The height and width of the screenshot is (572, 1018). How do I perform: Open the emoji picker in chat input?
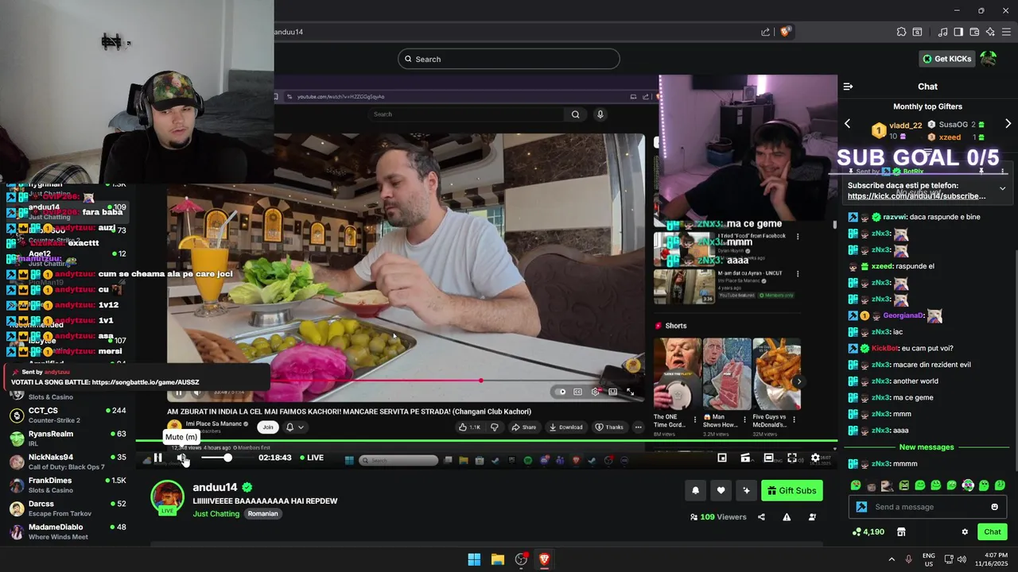pyautogui.click(x=994, y=507)
